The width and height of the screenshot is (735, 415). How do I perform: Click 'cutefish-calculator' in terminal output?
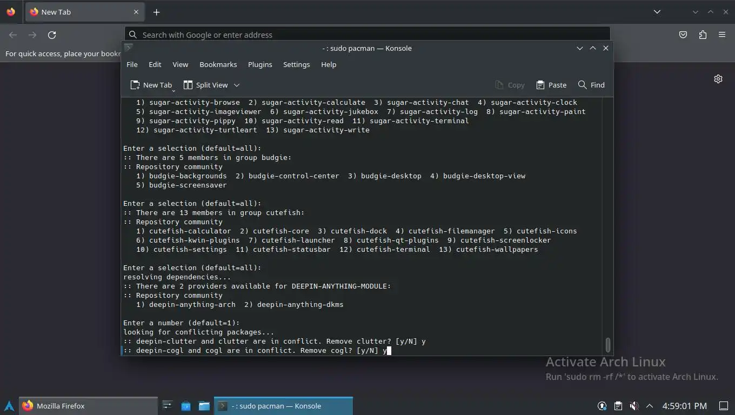pyautogui.click(x=190, y=231)
